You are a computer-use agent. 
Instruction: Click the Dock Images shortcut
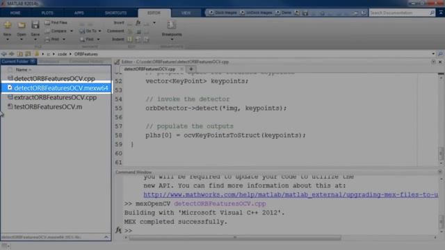(x=222, y=12)
